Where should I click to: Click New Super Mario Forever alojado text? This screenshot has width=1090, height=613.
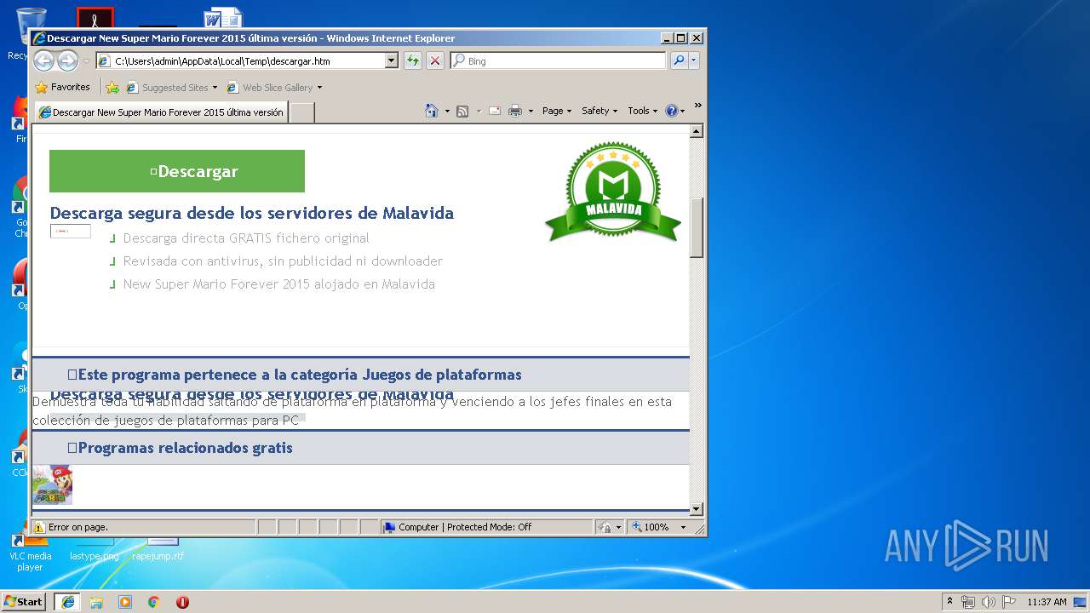click(x=279, y=284)
